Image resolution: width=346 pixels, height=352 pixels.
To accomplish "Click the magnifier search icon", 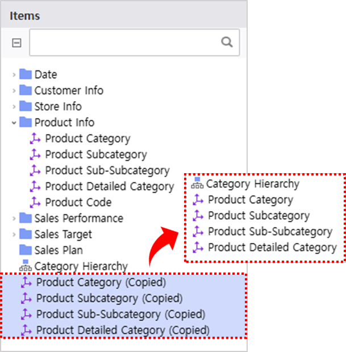I will (x=227, y=42).
